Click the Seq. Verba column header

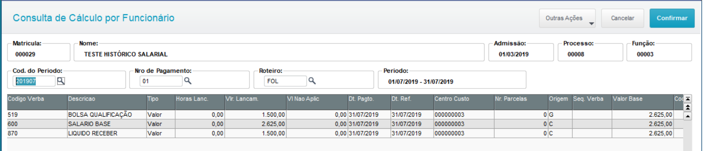[592, 102]
